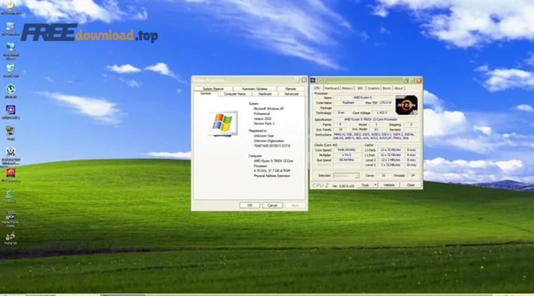Viewport: 534px width, 296px height.
Task: Click the Threads count value in CPU-Z
Action: [413, 176]
